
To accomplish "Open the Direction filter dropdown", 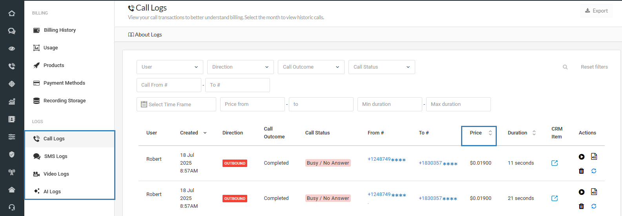I will (x=240, y=67).
